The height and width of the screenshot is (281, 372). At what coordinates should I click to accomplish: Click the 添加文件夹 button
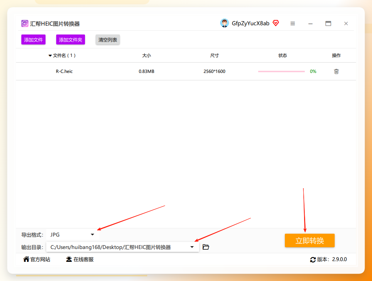tap(70, 39)
